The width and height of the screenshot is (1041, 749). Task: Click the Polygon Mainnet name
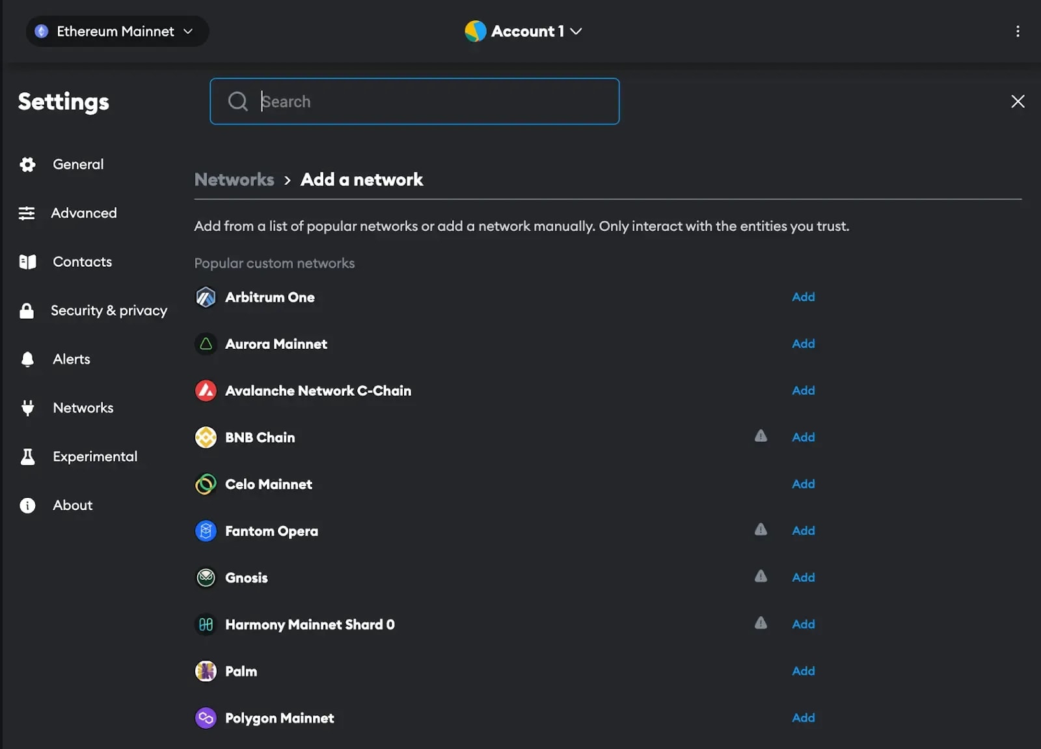pyautogui.click(x=280, y=718)
